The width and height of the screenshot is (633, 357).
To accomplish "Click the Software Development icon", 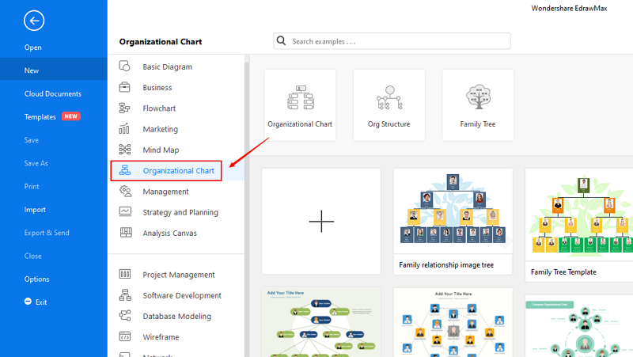I will pyautogui.click(x=125, y=294).
